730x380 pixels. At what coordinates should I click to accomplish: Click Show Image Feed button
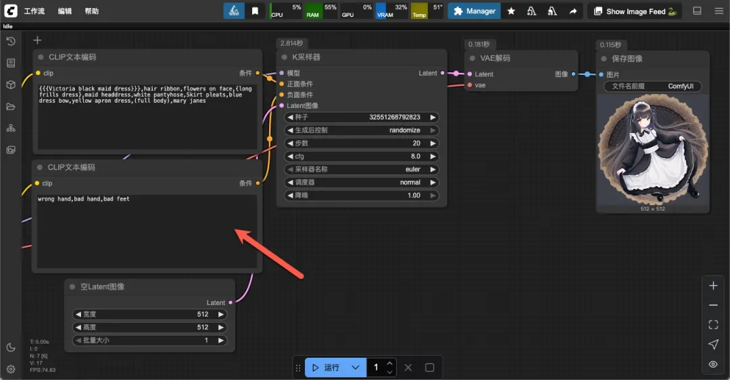coord(635,11)
